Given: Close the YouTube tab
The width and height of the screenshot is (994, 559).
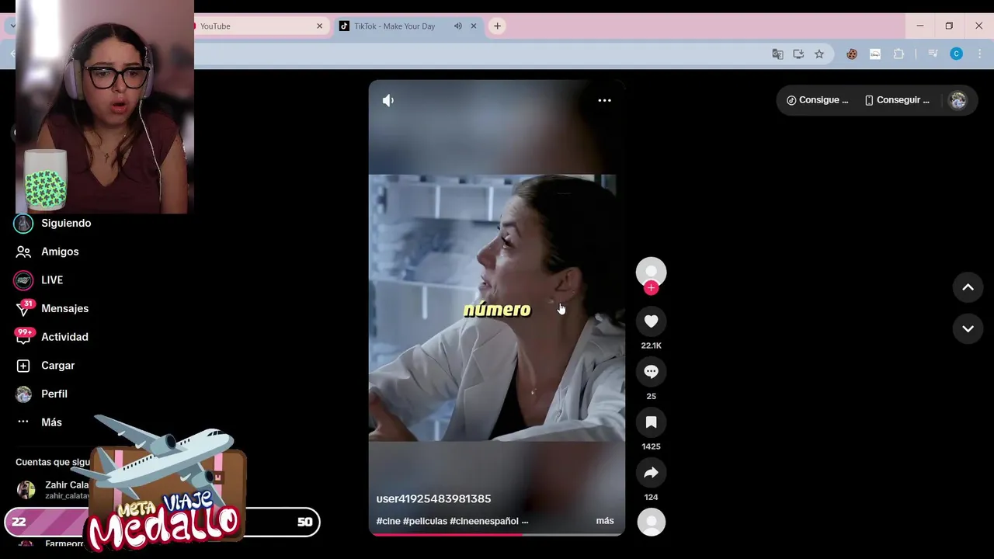Looking at the screenshot, I should tap(319, 26).
